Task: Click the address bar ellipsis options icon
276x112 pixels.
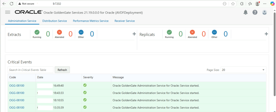Action: click(225, 4)
